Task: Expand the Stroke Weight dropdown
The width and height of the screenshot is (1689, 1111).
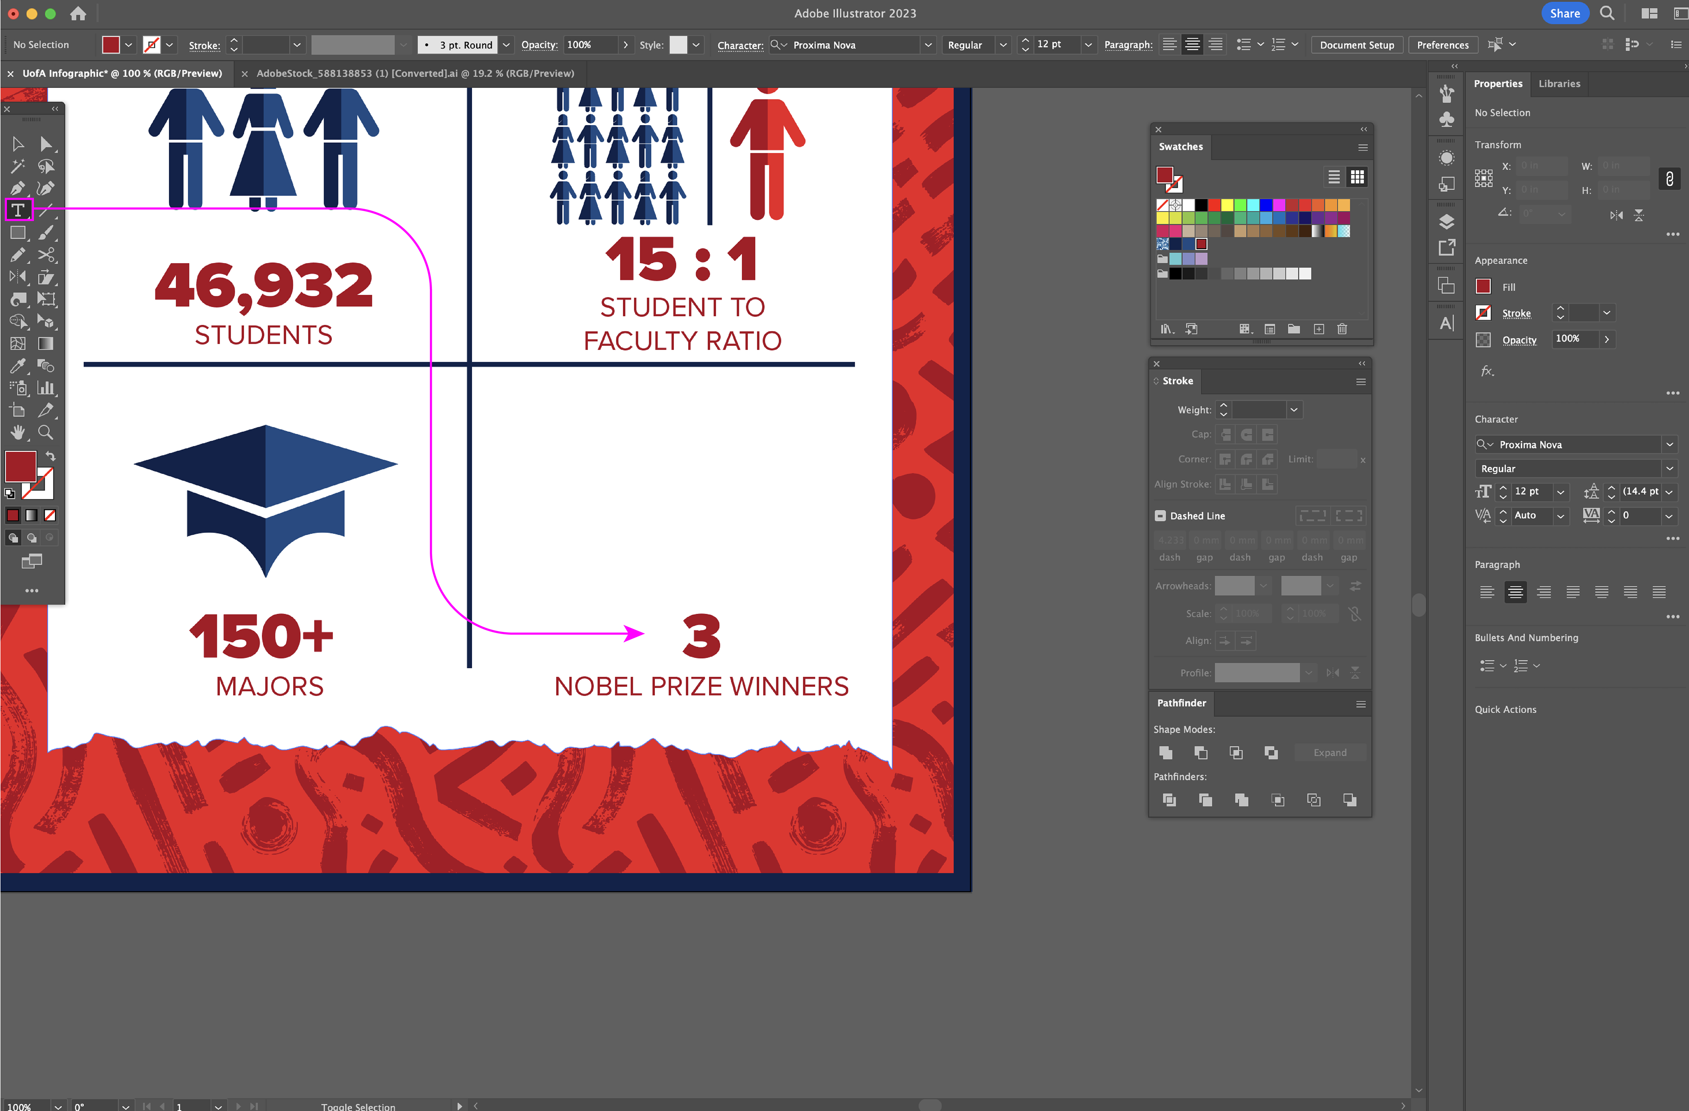Action: (1294, 410)
